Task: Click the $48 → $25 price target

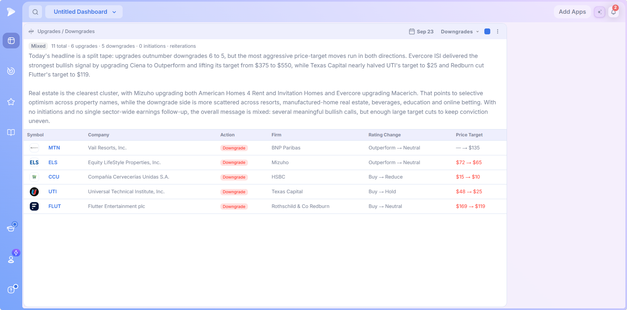Action: [469, 192]
